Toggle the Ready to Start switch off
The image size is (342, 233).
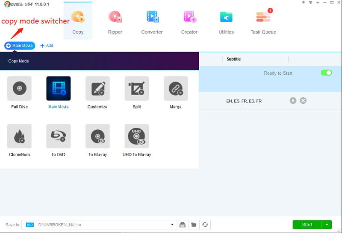[326, 73]
